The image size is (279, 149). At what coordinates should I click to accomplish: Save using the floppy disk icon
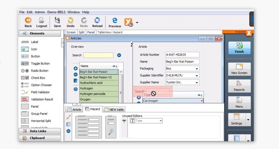57,21
